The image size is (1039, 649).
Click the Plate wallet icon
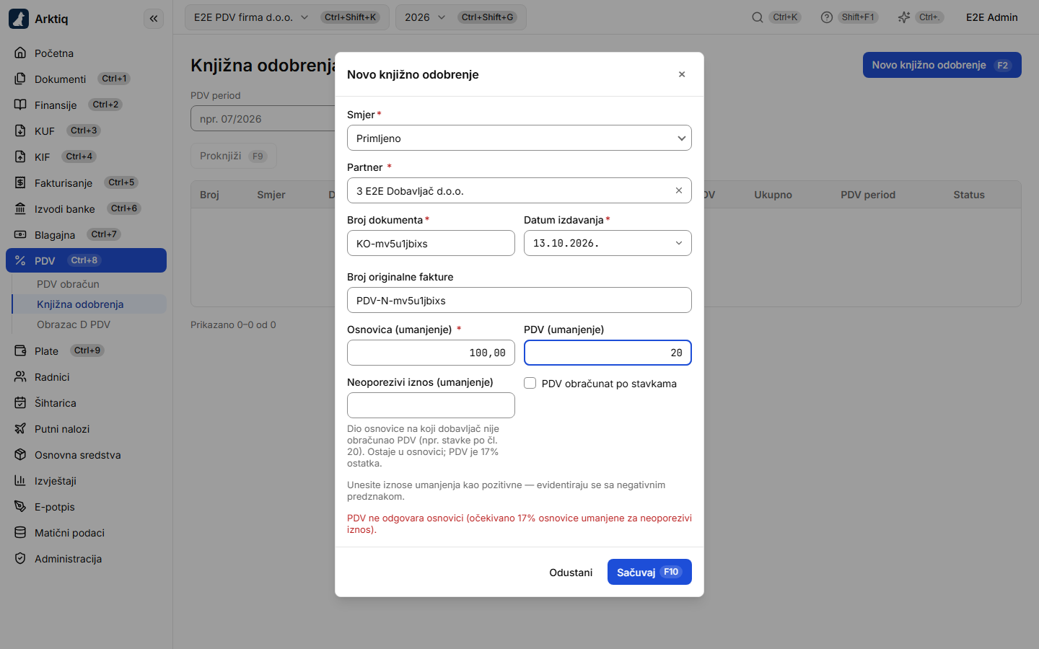tap(20, 351)
